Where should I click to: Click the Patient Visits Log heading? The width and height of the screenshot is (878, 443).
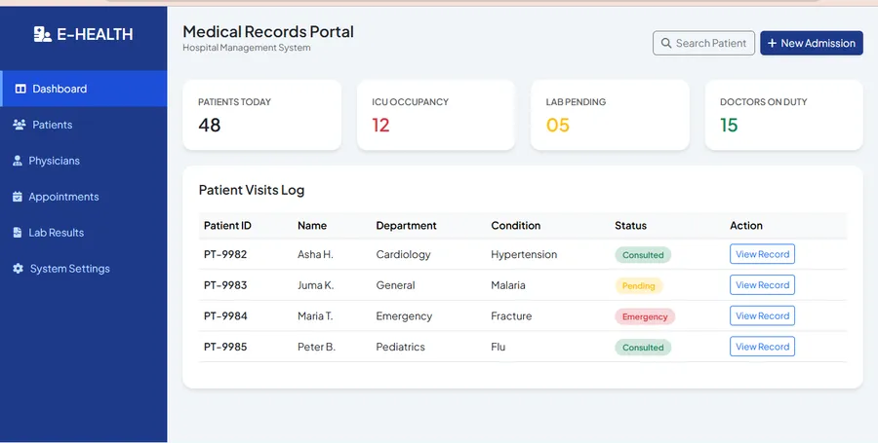coord(252,190)
